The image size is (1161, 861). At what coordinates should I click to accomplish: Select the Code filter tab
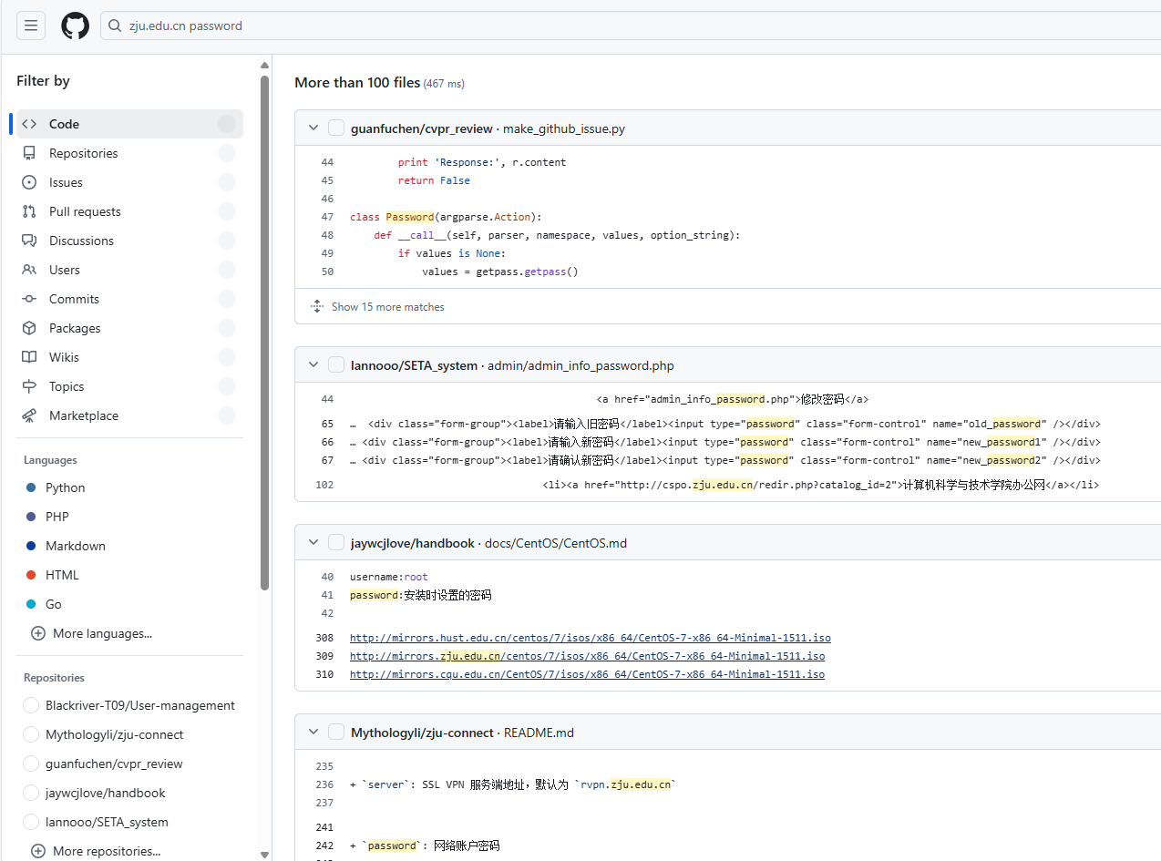(64, 124)
